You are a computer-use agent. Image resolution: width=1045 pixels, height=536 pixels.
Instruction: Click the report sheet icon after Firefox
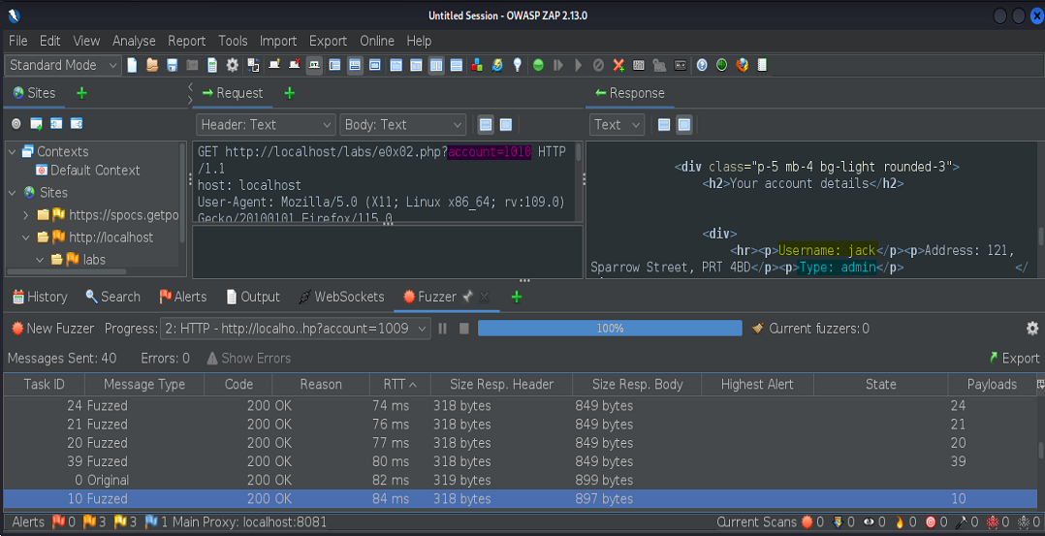click(x=762, y=65)
